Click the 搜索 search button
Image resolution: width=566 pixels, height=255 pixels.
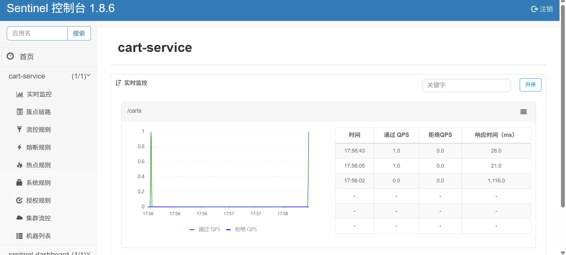79,33
